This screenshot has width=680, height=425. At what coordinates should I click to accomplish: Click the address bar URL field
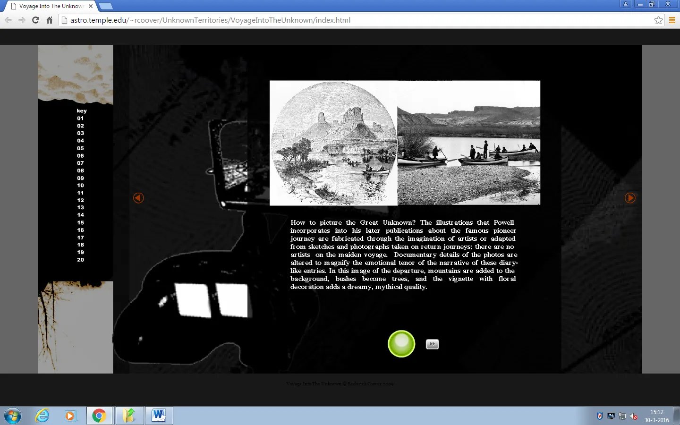pos(331,20)
